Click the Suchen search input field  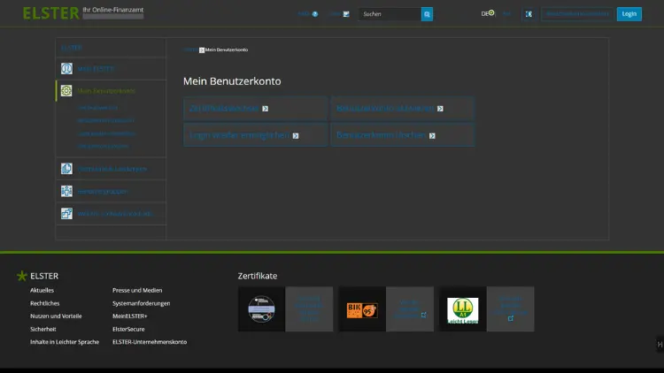[390, 14]
